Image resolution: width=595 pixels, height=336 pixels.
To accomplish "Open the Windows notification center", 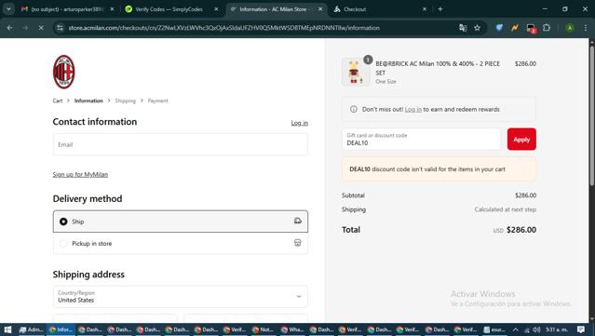I will (x=581, y=329).
